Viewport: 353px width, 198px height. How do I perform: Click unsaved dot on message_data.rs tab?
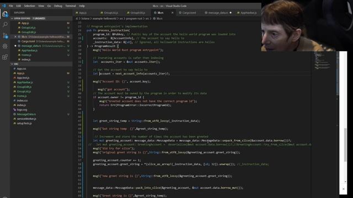coord(231,13)
